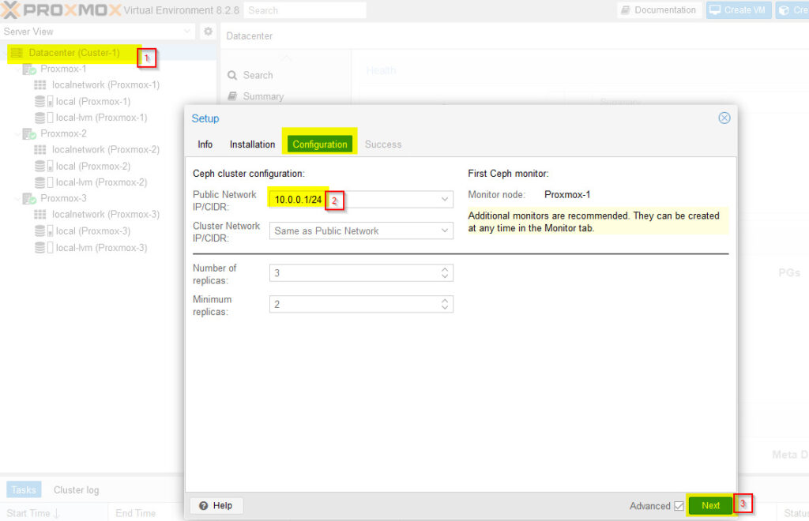The image size is (809, 521).
Task: Select Search in Datacenter menu
Action: tap(250, 75)
